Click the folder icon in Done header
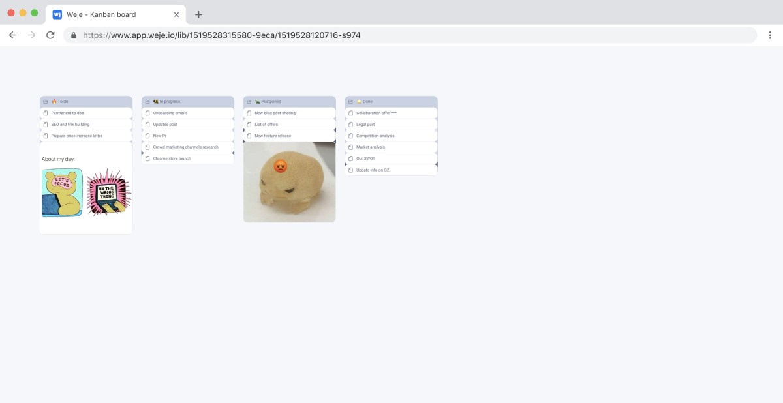783x403 pixels. tap(350, 102)
